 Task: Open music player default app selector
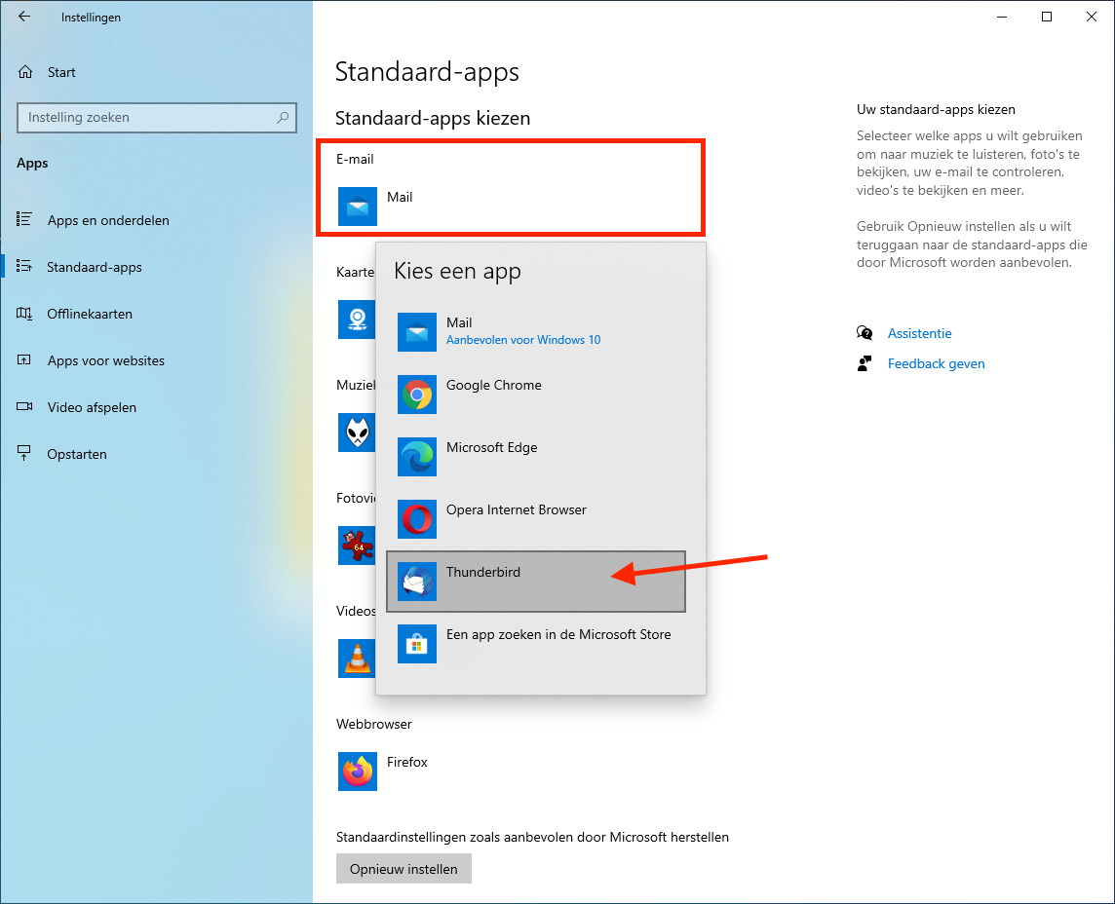click(x=356, y=432)
